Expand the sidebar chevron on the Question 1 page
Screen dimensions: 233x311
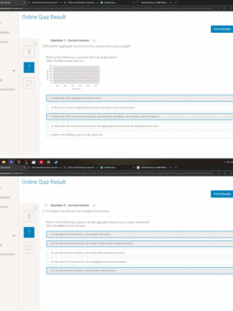[x=14, y=70]
